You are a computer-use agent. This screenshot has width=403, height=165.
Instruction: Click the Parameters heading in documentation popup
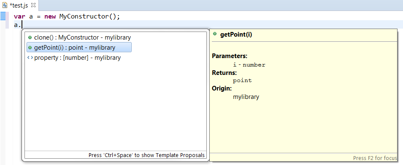(230, 56)
